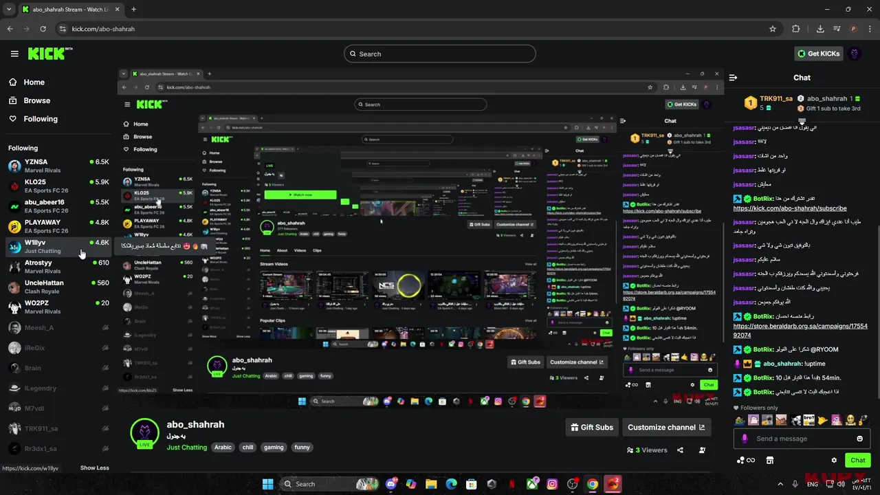
Task: Select the Arabic tag
Action: pos(223,447)
